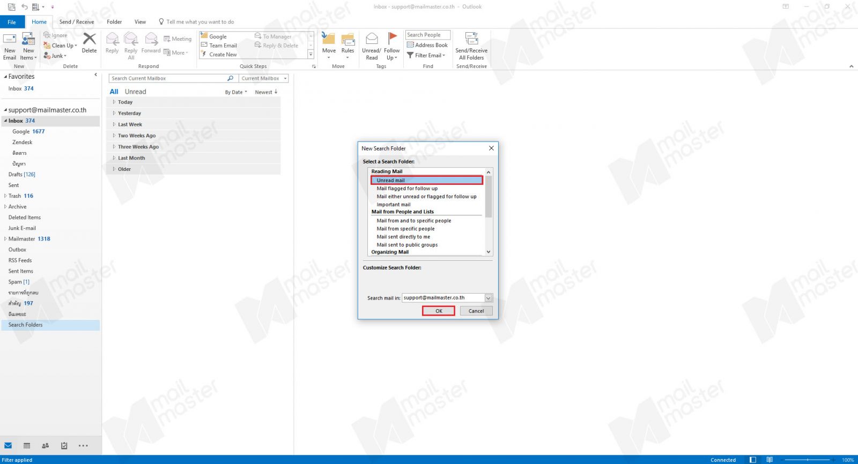Open the File tab
858x464 pixels.
click(12, 22)
